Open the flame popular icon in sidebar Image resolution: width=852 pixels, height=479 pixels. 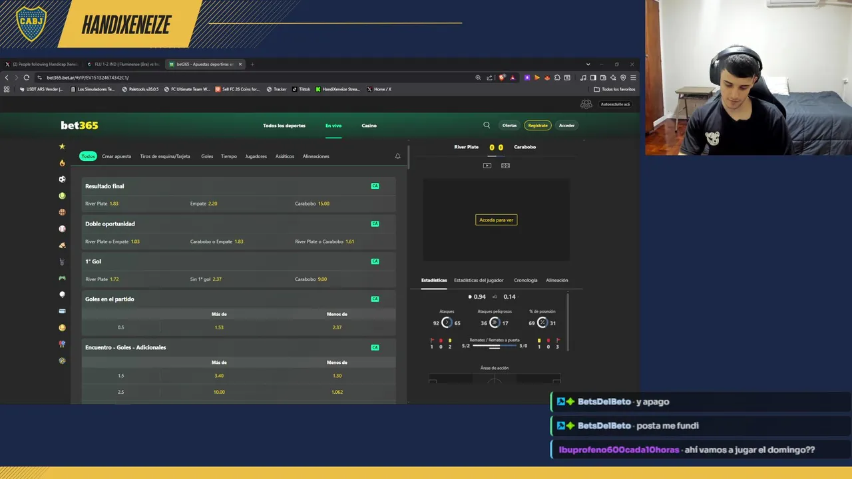coord(62,163)
